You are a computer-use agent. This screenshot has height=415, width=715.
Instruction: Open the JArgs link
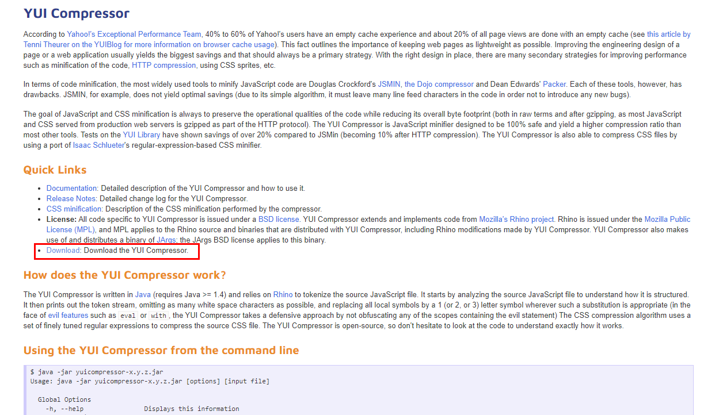pos(166,240)
